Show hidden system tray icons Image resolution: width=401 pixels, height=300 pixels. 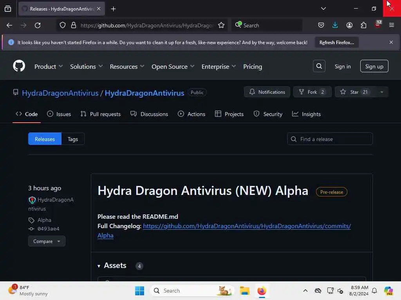pyautogui.click(x=305, y=291)
